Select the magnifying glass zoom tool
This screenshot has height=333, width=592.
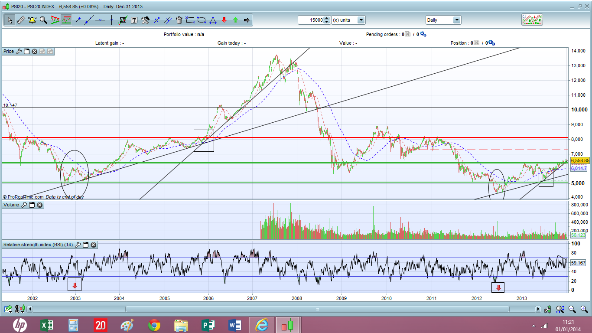coord(43,20)
